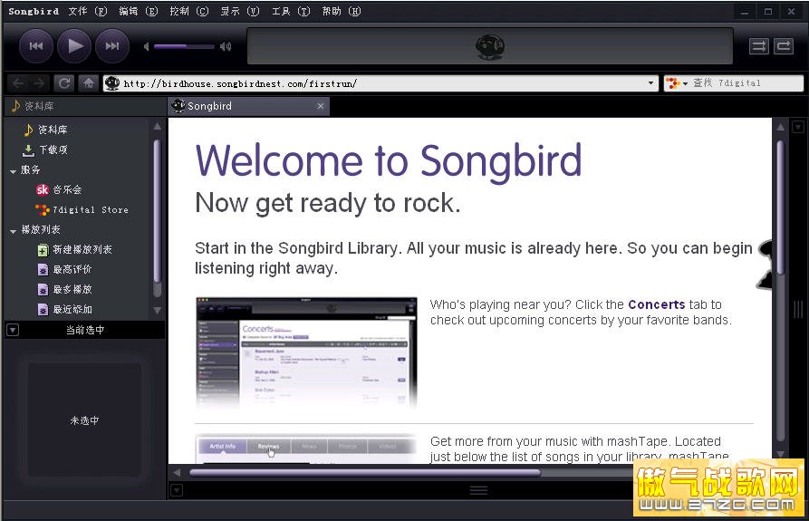Open the 工具 (T) menu
The width and height of the screenshot is (809, 521).
point(291,12)
